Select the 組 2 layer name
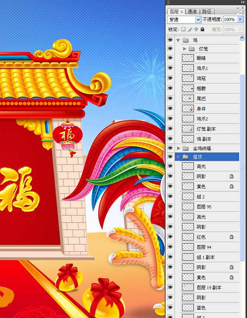Image resolution: width=247 pixels, height=318 pixels. [x=201, y=197]
